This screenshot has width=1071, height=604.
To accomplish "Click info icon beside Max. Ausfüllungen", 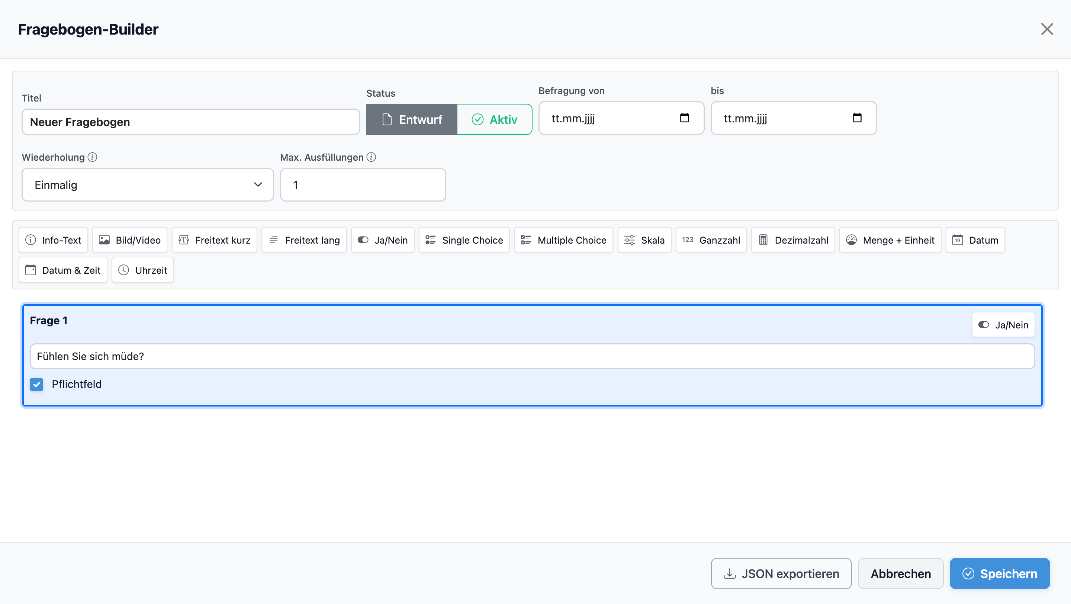I will pyautogui.click(x=371, y=157).
